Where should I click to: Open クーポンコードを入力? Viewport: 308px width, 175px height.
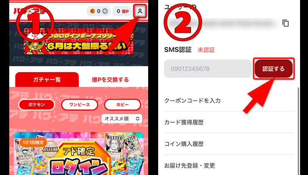229,100
